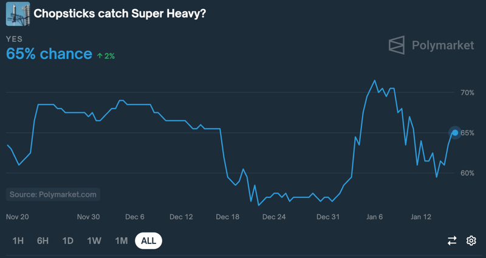Show the 1D time range

pos(67,241)
